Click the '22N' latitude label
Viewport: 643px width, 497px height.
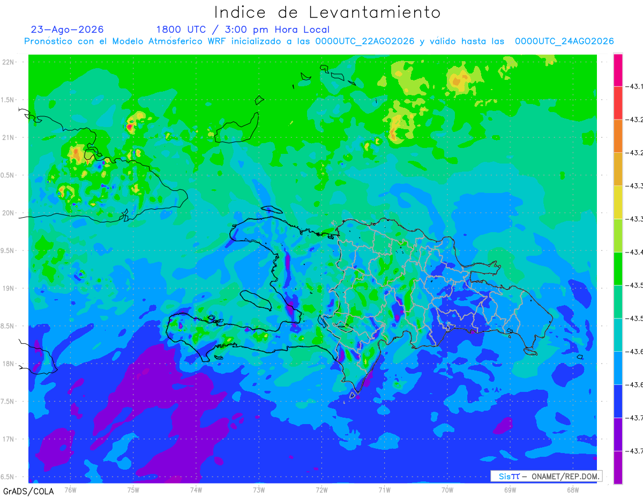[8, 62]
